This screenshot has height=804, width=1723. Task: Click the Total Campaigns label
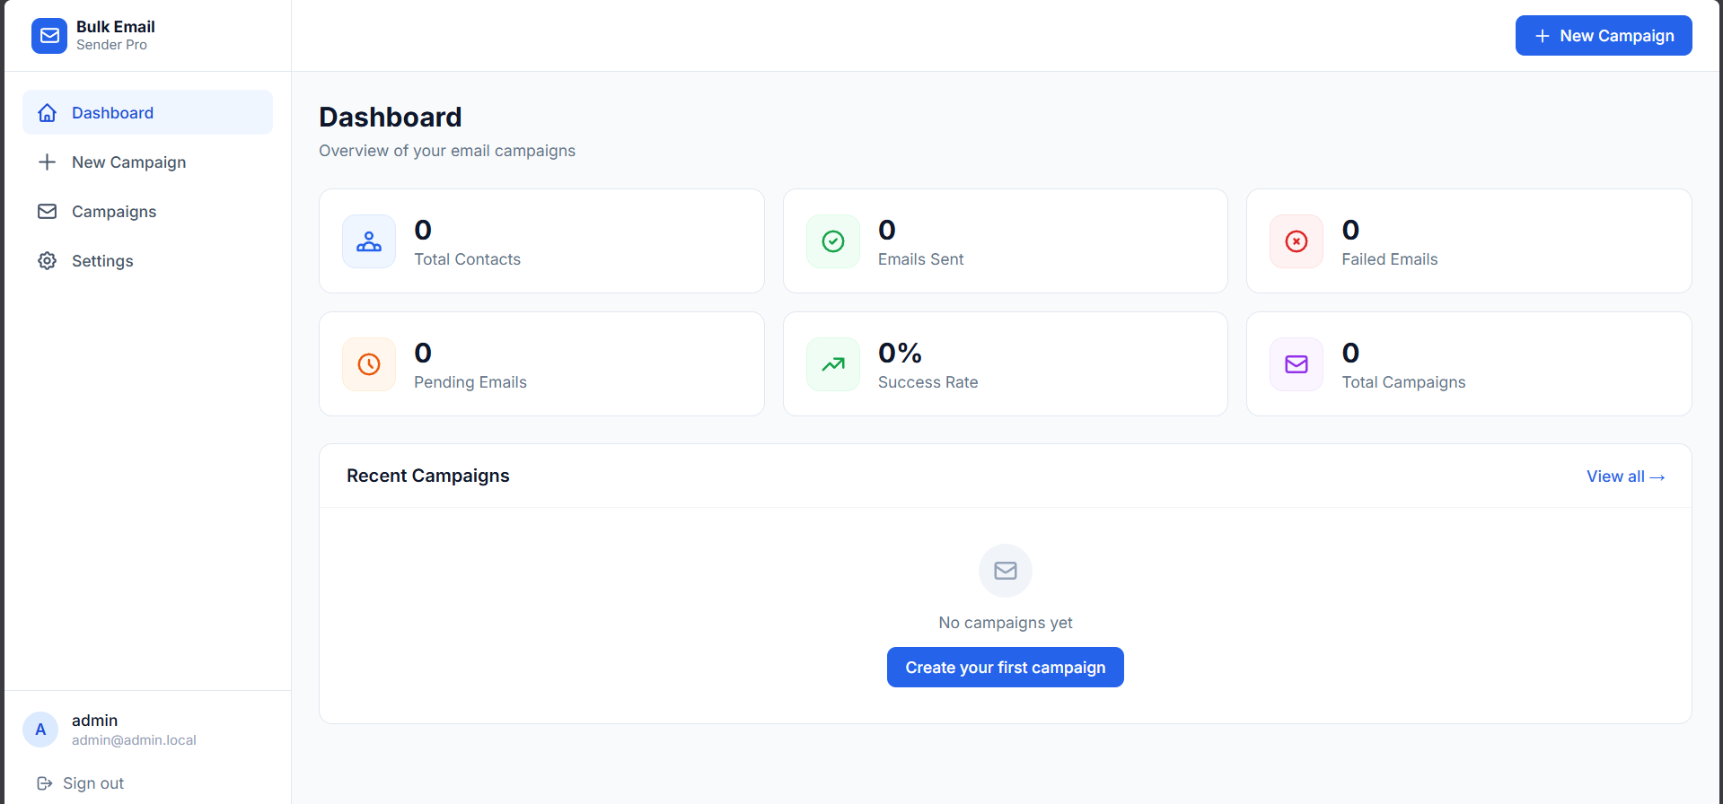(1403, 382)
